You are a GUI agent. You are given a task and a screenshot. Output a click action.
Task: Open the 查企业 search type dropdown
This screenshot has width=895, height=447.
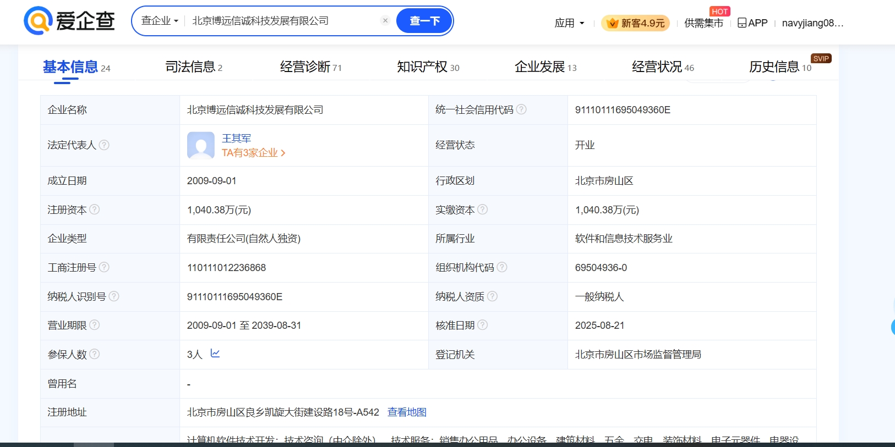coord(160,21)
